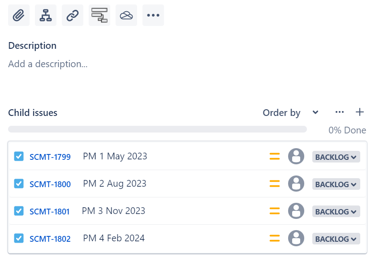This screenshot has width=371, height=261.
Task: Click the child issues progress bar
Action: click(157, 129)
